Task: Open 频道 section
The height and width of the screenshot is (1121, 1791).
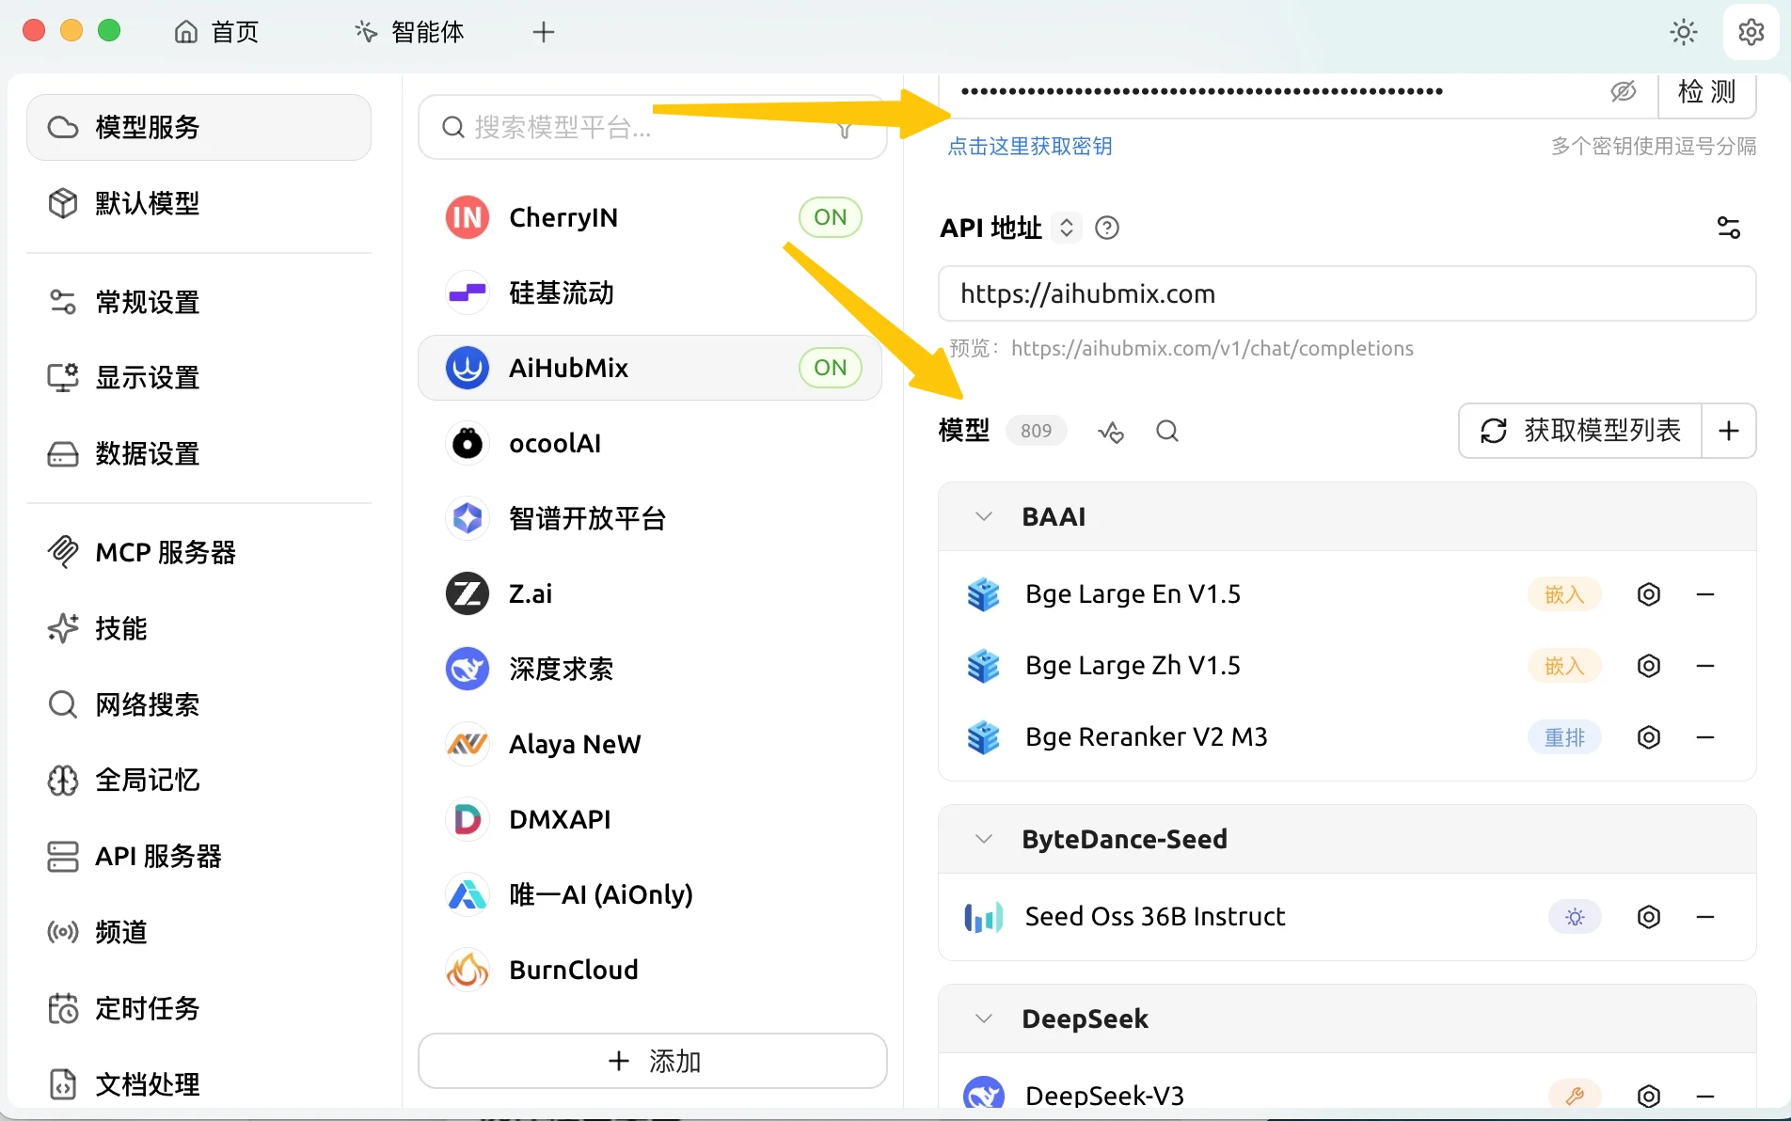Action: (199, 932)
